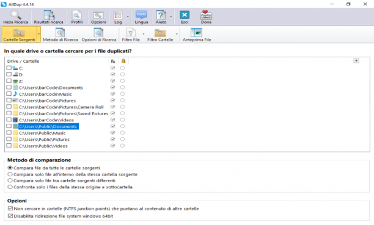Click the Drive / Cartelle column header
The image size is (374, 225).
(23, 61)
